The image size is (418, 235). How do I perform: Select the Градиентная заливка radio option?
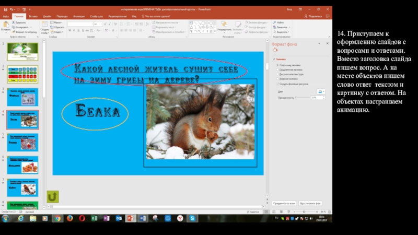tap(277, 69)
